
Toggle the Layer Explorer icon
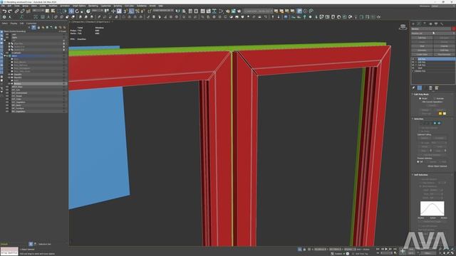tap(196, 11)
